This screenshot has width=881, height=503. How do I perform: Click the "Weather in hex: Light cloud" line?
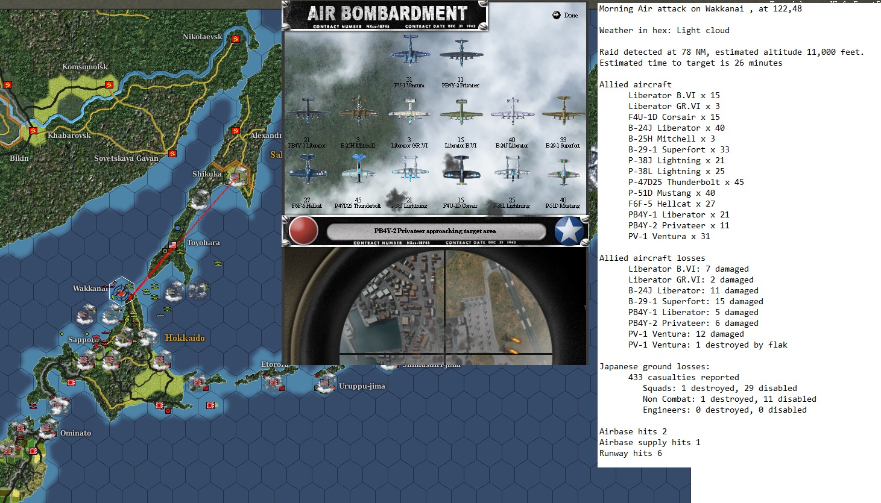665,31
